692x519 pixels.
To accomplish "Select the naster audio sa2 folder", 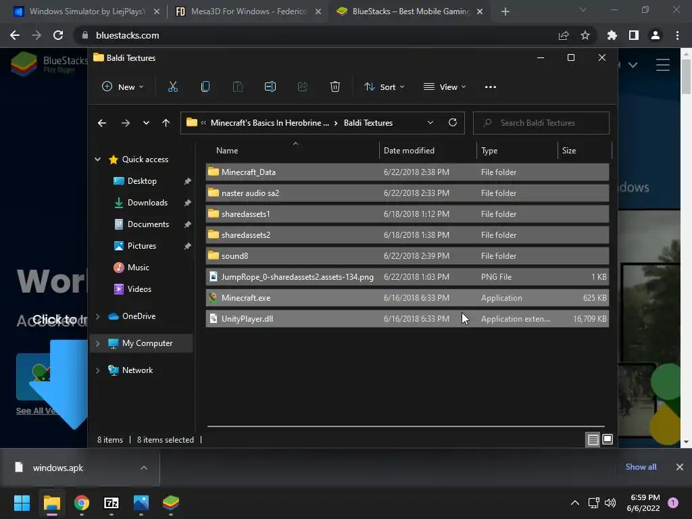I will pos(407,193).
